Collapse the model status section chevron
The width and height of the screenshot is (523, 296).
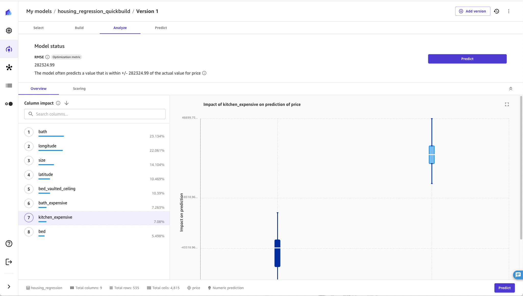coord(511,89)
